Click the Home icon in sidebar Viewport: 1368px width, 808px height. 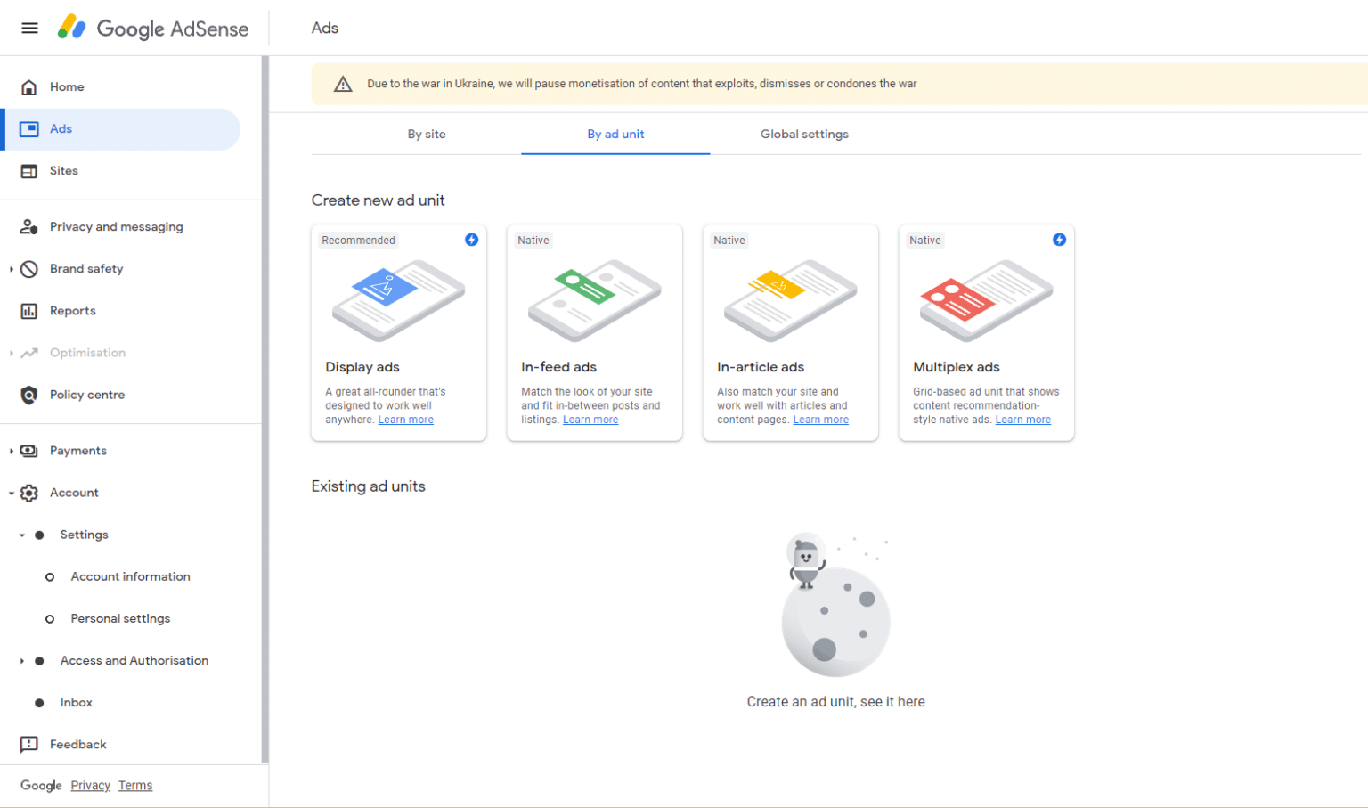[29, 86]
